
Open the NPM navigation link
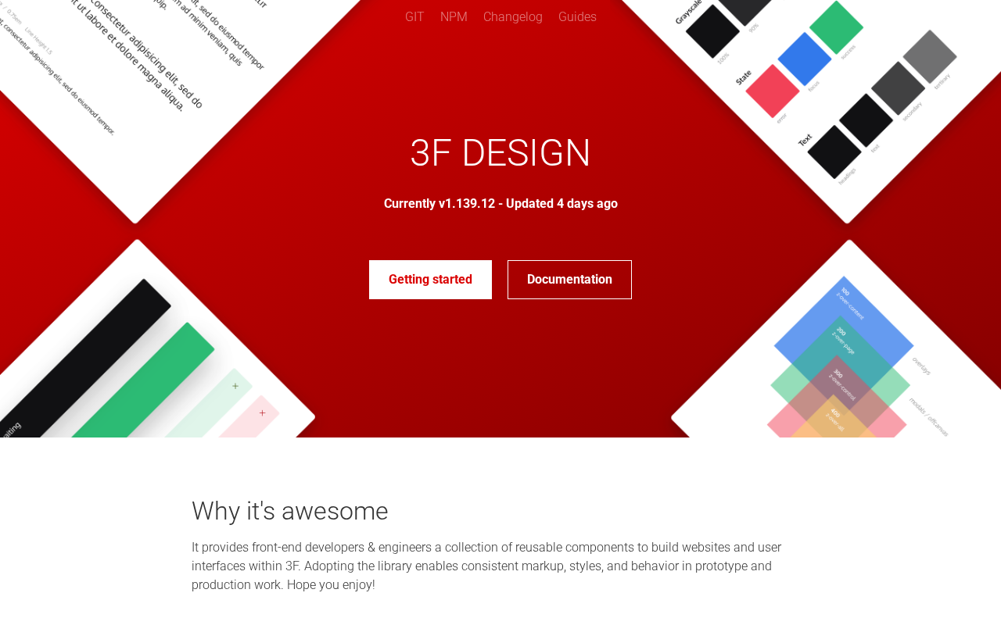point(454,17)
